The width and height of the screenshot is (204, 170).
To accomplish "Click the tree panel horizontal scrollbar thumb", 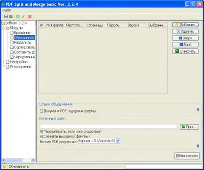I will [14, 160].
